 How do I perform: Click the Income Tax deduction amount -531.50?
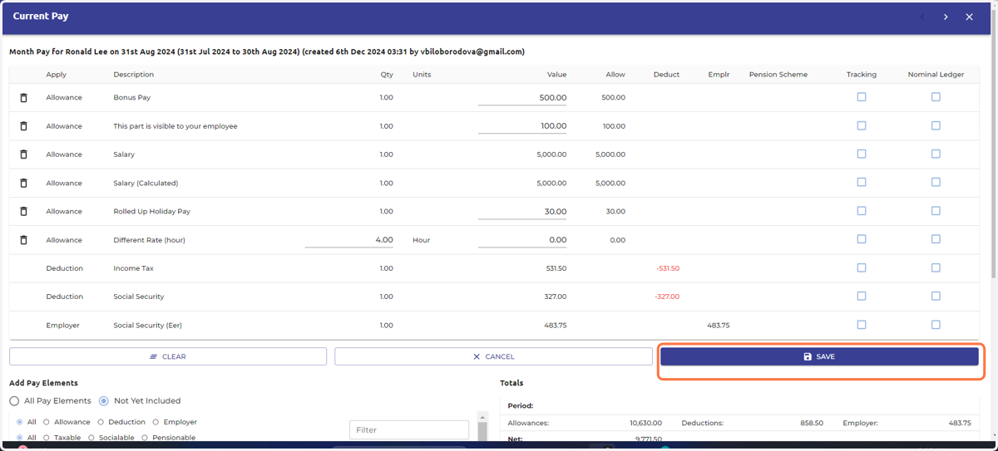(668, 268)
